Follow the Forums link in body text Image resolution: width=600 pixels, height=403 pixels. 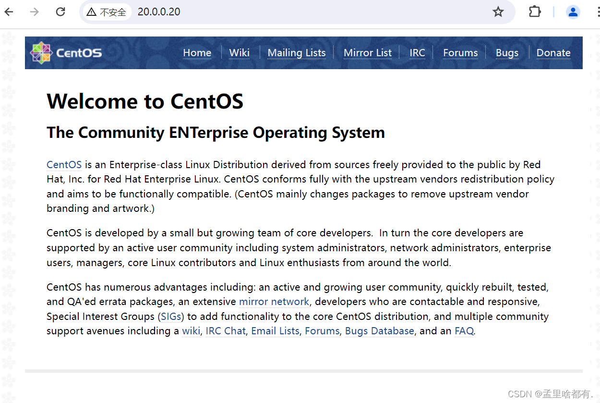coord(322,331)
